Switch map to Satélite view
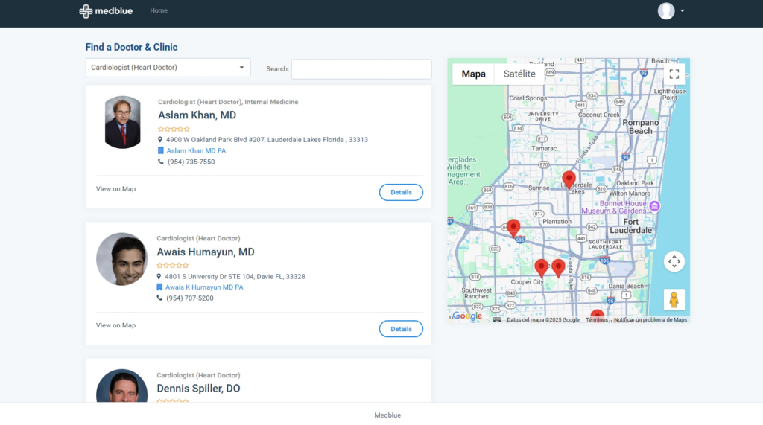 [x=519, y=74]
